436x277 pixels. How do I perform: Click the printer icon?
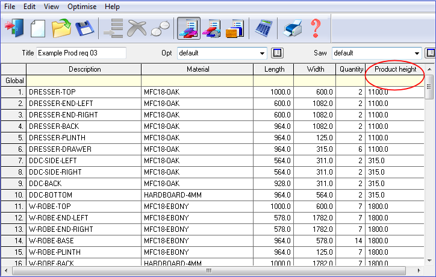coord(293,28)
